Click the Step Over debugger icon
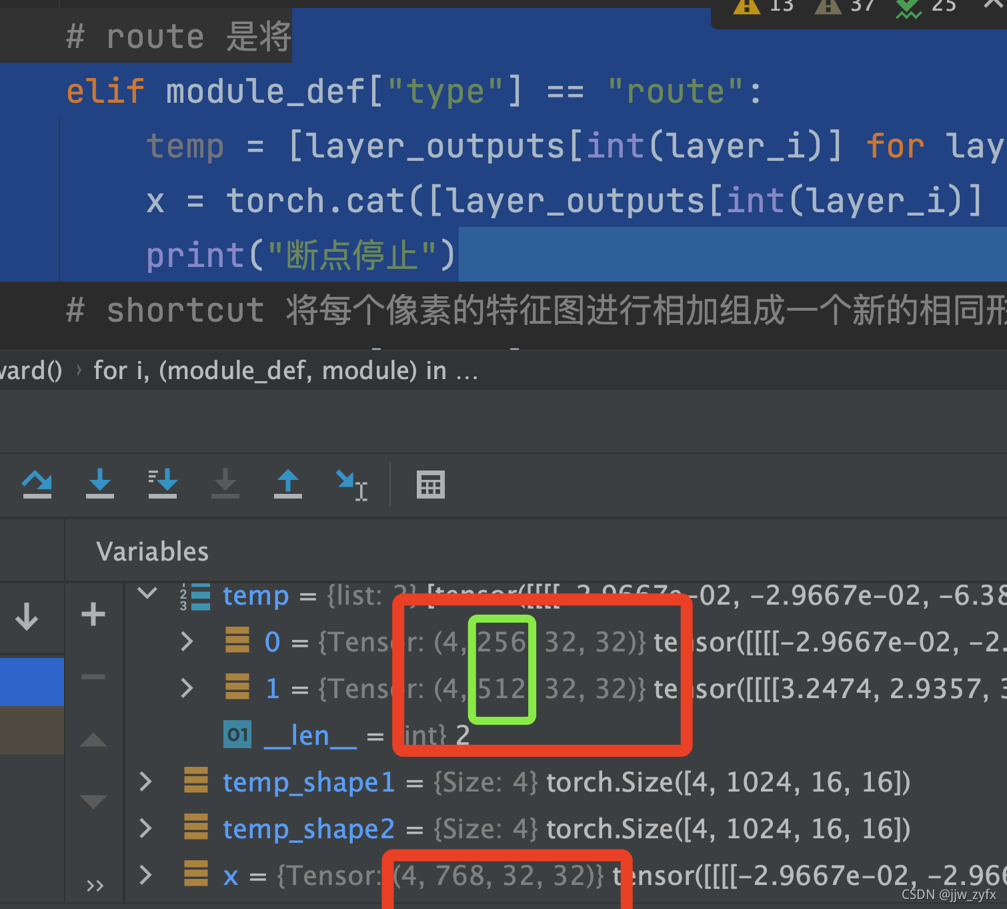 (x=37, y=484)
